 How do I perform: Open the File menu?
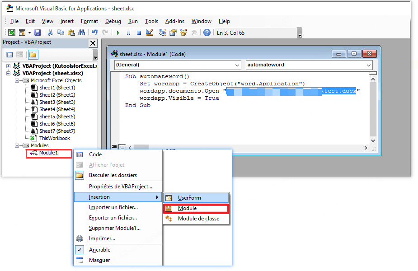pos(14,21)
